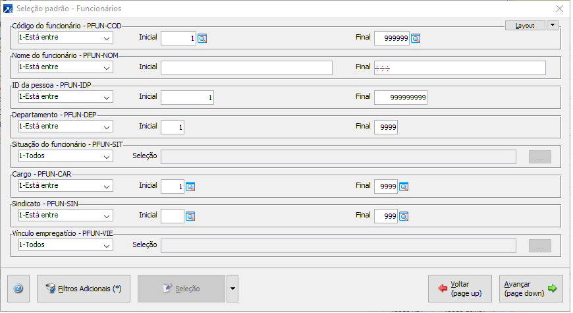The image size is (573, 313).
Task: Click Vínculo empregatício Seleção field
Action: tap(339, 246)
